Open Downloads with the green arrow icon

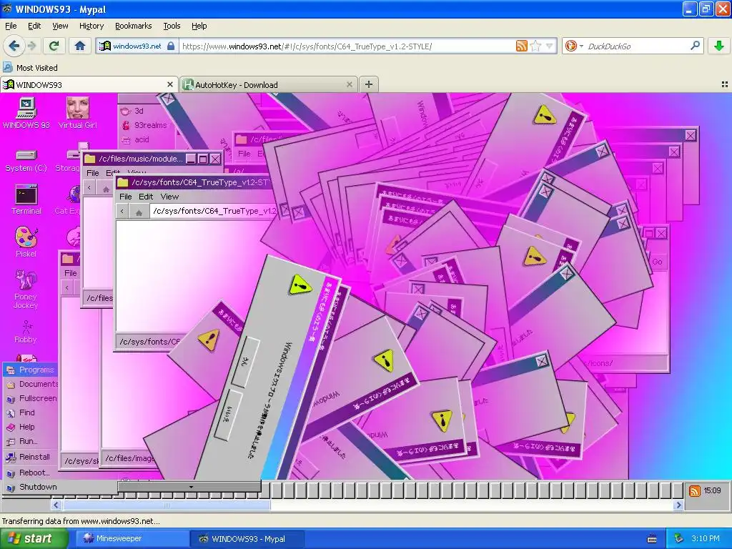coord(719,46)
